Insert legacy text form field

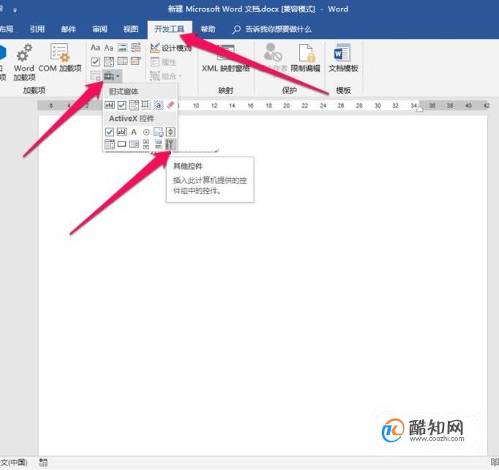click(x=110, y=105)
